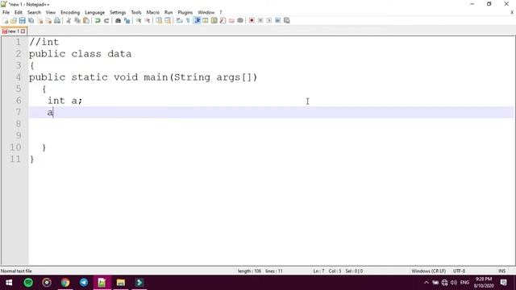The image size is (516, 290).
Task: Toggle the highlighted Indent Guide icon
Action: tap(197, 20)
